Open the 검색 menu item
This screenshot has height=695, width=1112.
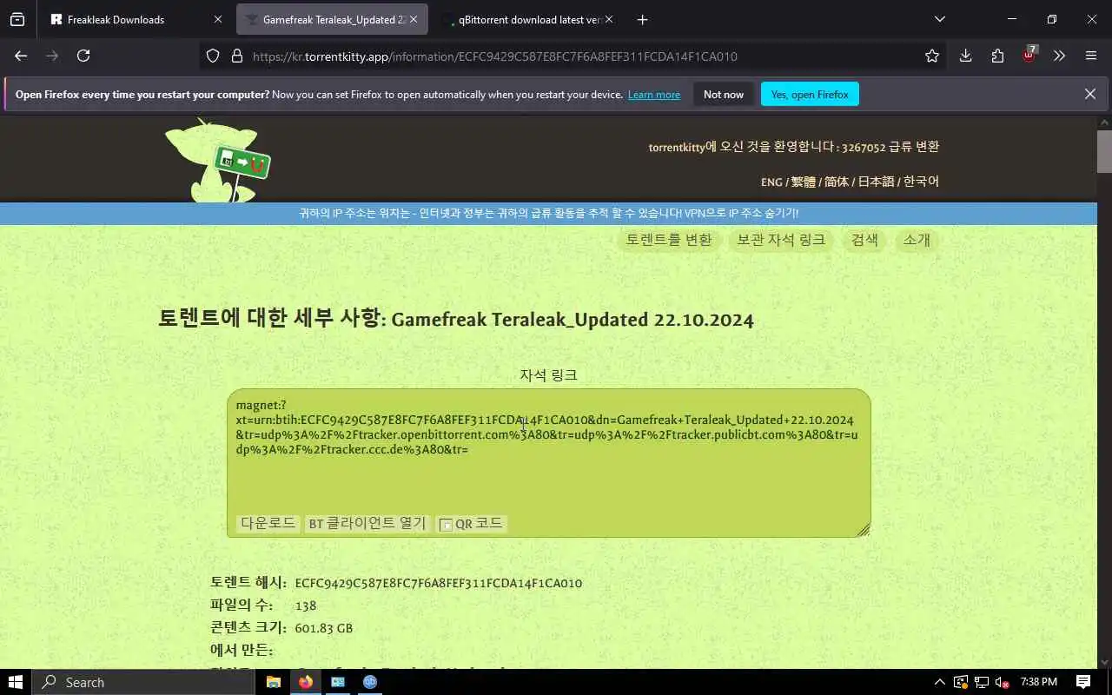(x=864, y=240)
